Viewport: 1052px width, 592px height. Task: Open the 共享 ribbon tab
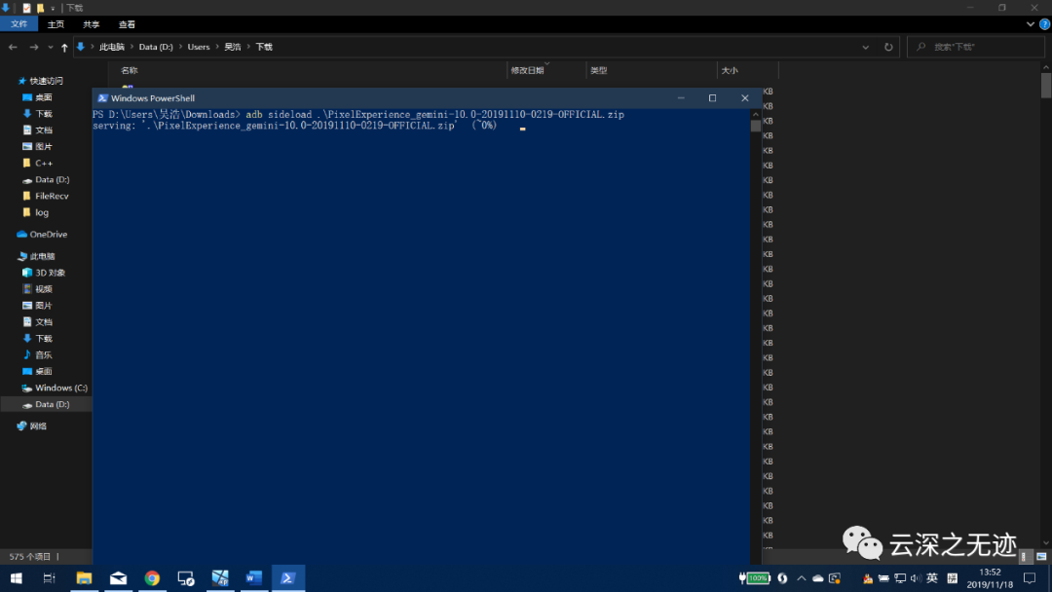coord(92,24)
